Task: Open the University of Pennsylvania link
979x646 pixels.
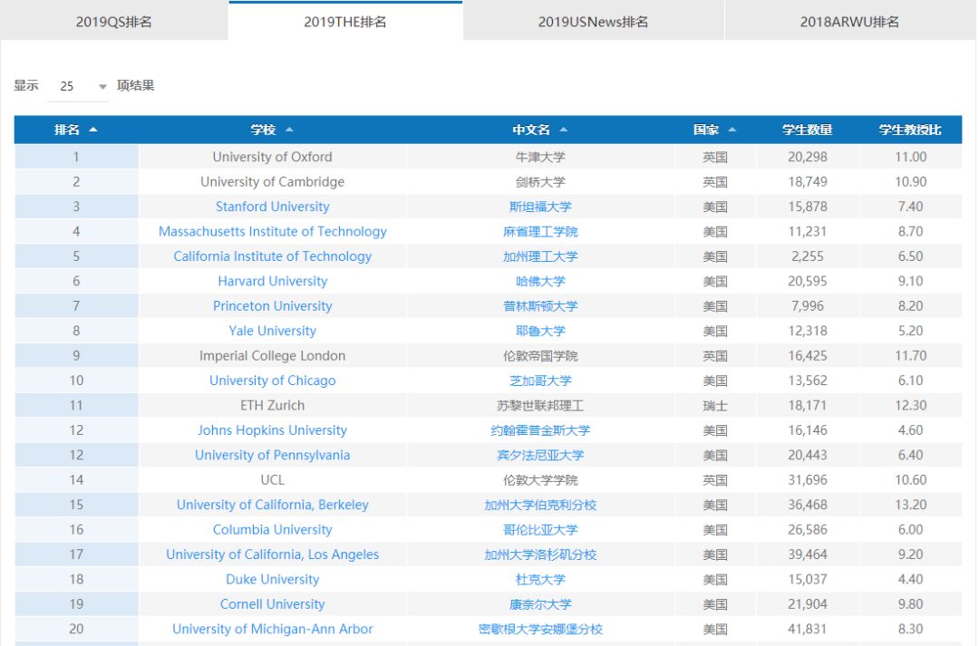Action: pyautogui.click(x=272, y=455)
